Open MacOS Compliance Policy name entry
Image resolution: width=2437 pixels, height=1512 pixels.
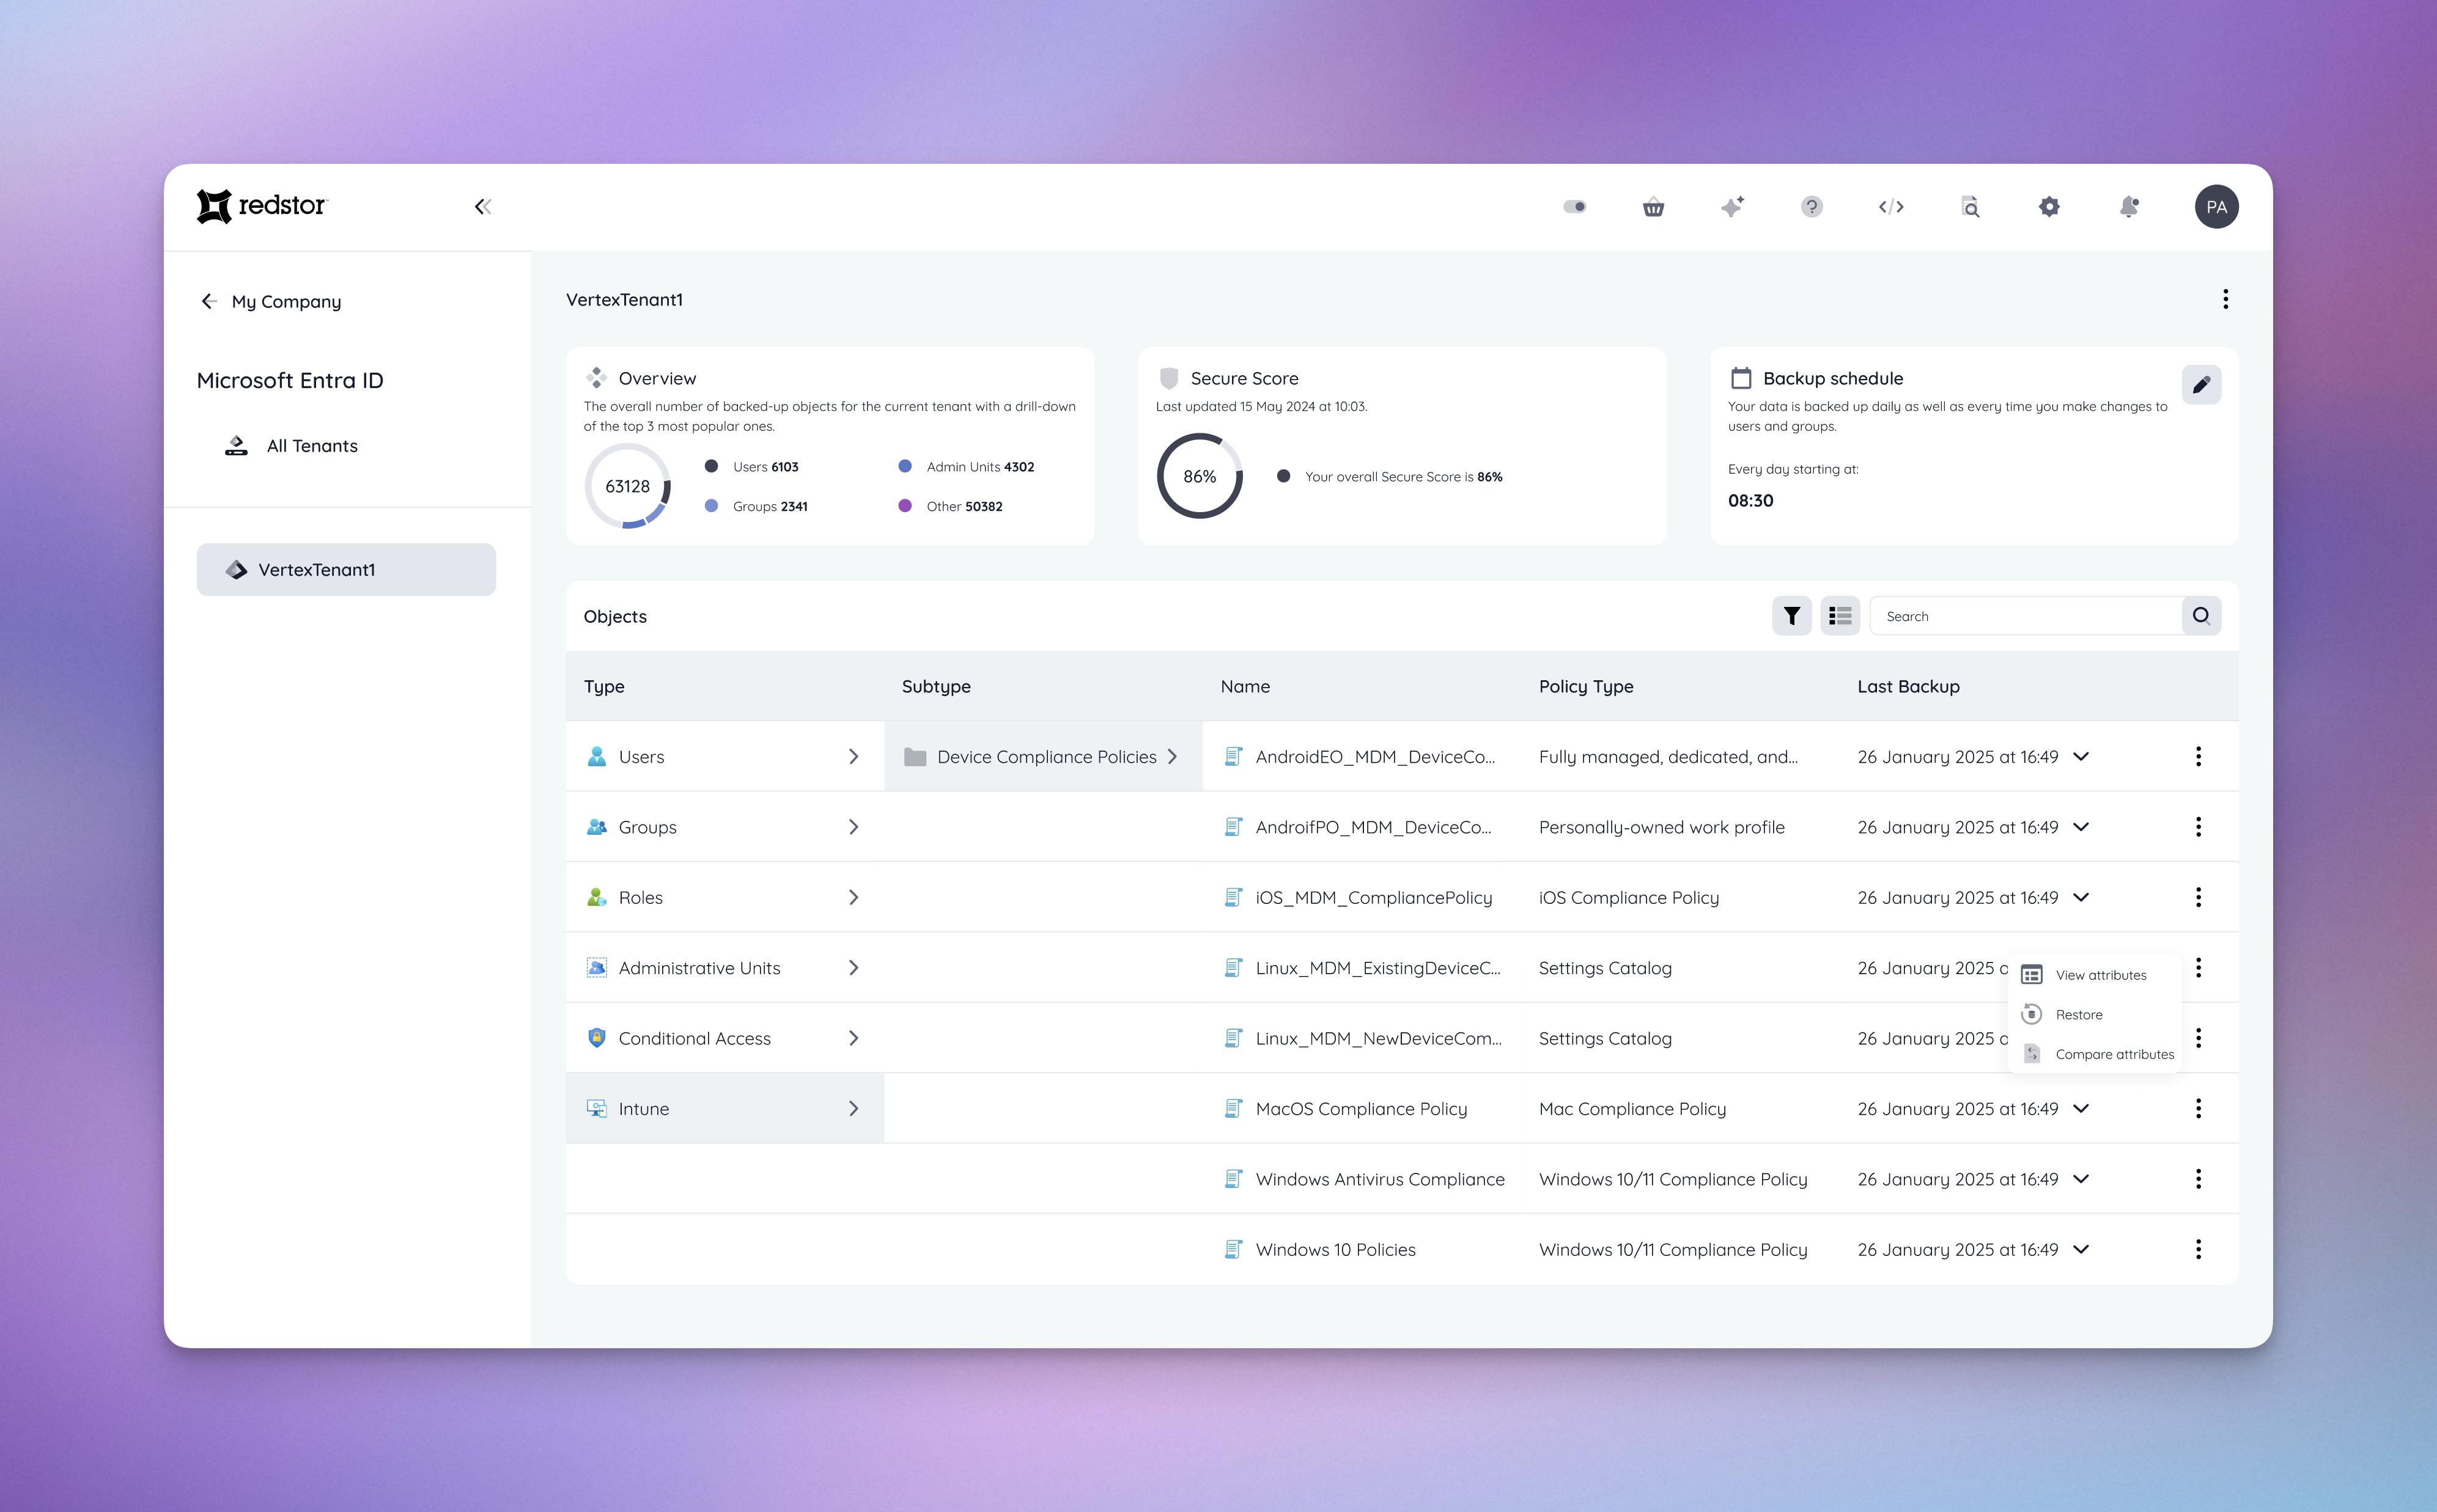[x=1346, y=1109]
